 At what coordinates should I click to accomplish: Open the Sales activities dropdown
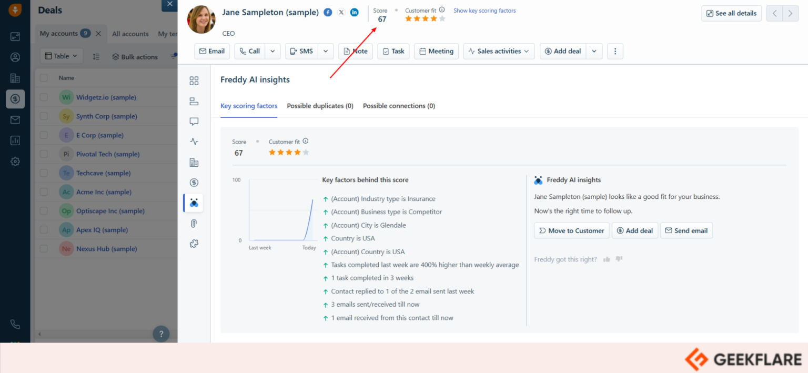point(499,51)
